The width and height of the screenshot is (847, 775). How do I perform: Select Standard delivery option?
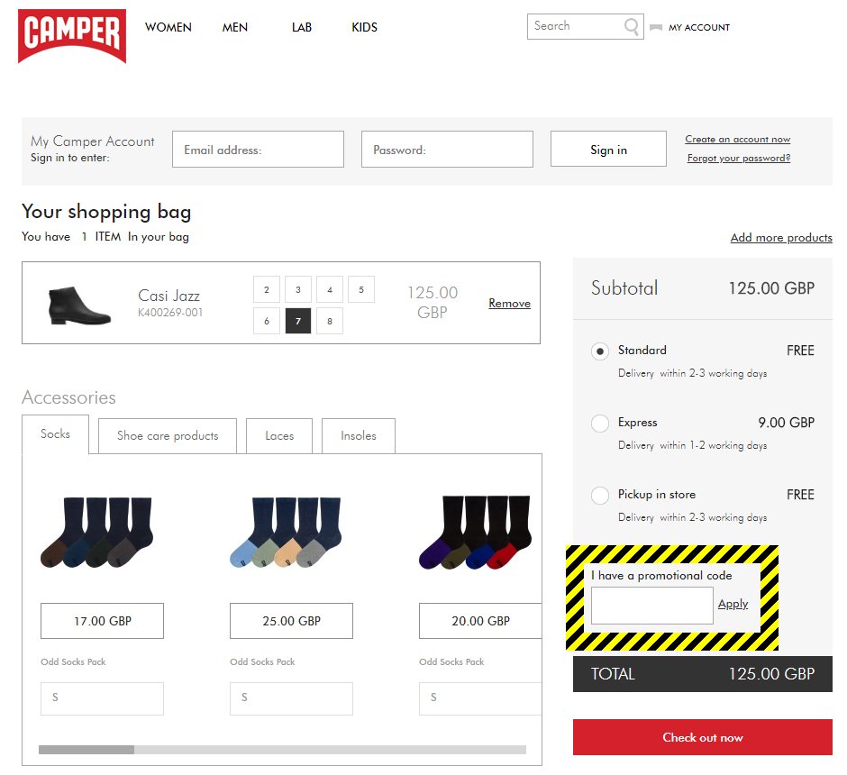pos(599,351)
